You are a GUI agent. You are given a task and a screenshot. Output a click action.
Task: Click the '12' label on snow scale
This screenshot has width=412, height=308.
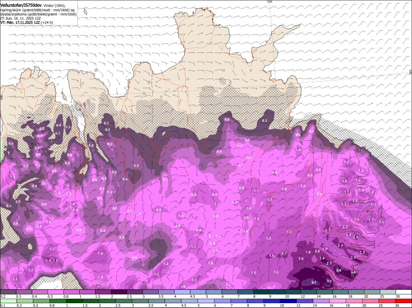click(303, 296)
